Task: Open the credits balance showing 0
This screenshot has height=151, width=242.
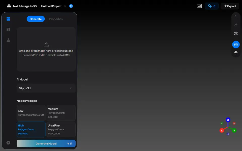Action: (x=211, y=6)
